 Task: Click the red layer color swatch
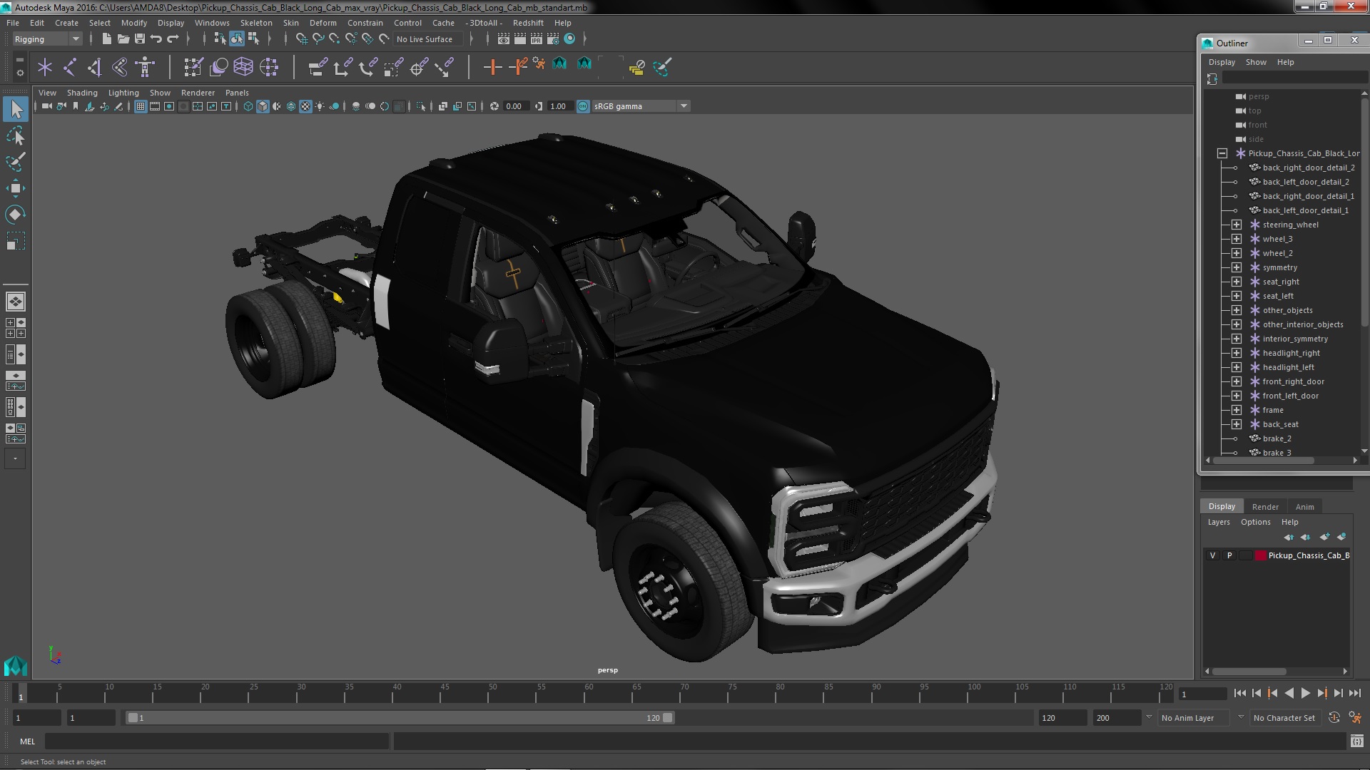(1261, 555)
